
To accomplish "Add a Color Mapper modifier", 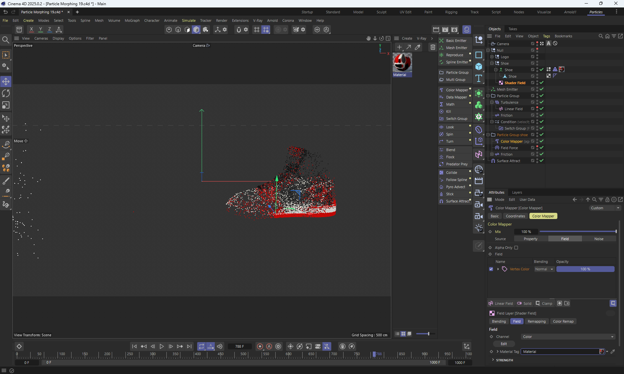I will [457, 90].
